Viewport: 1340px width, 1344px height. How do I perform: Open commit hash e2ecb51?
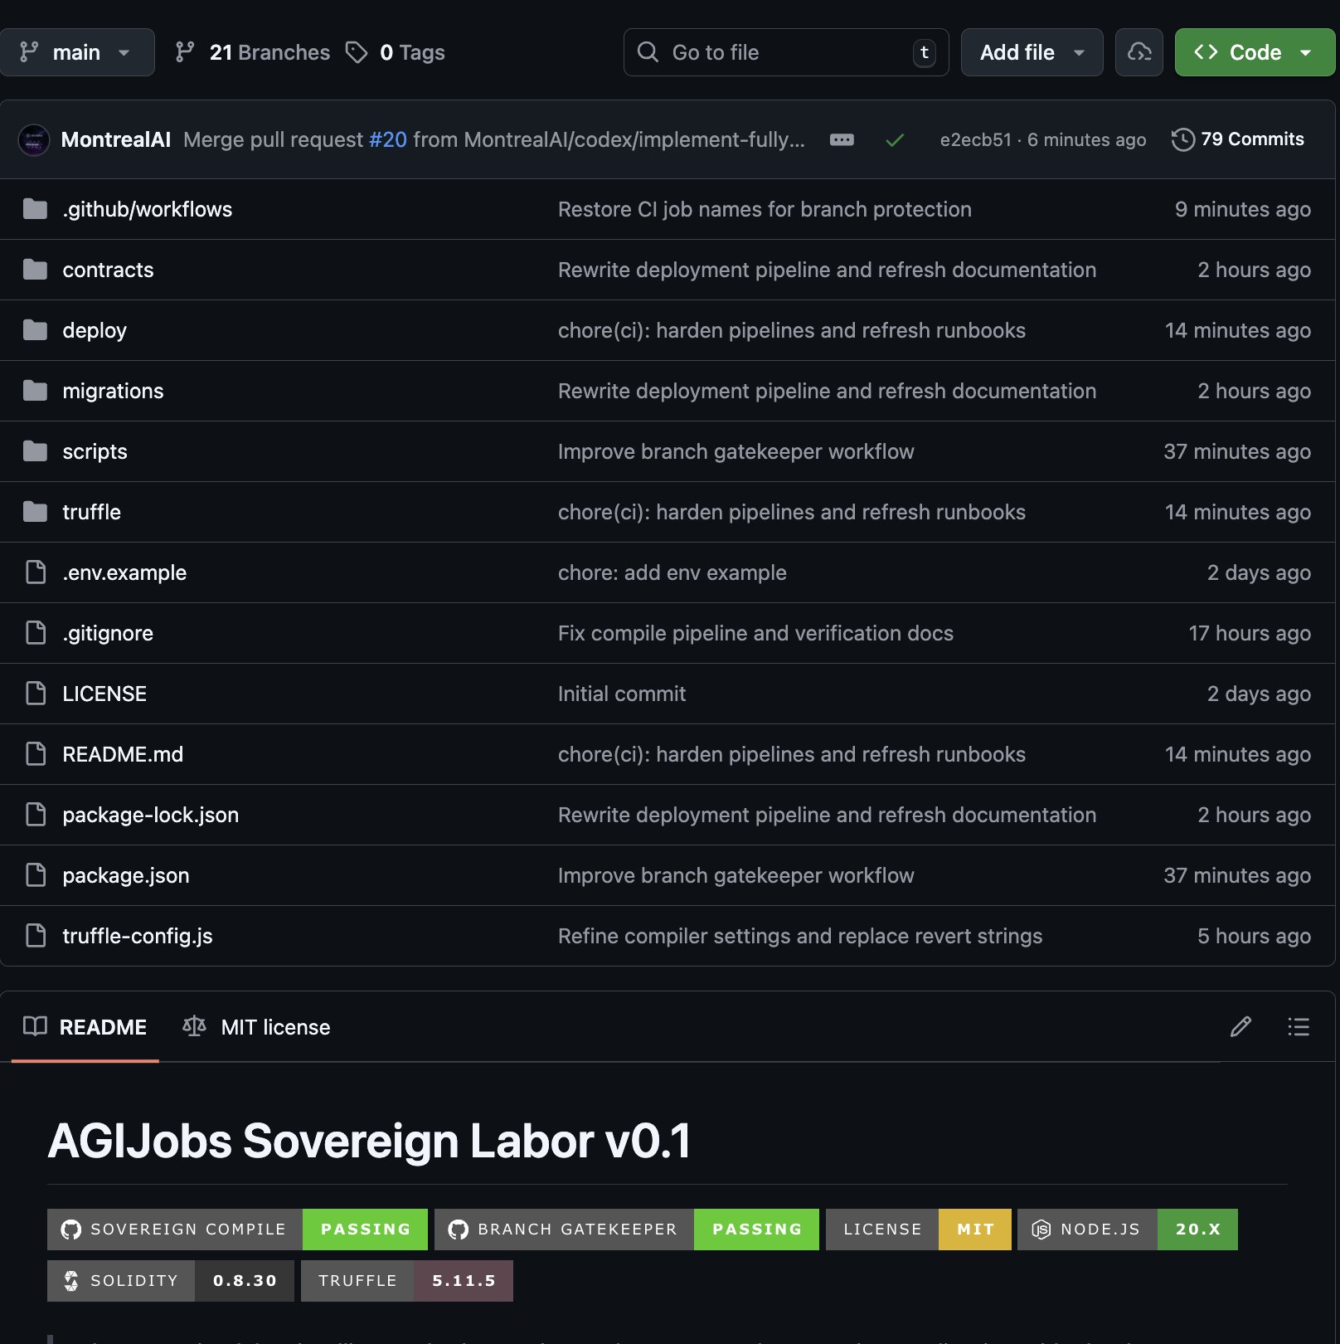(975, 139)
